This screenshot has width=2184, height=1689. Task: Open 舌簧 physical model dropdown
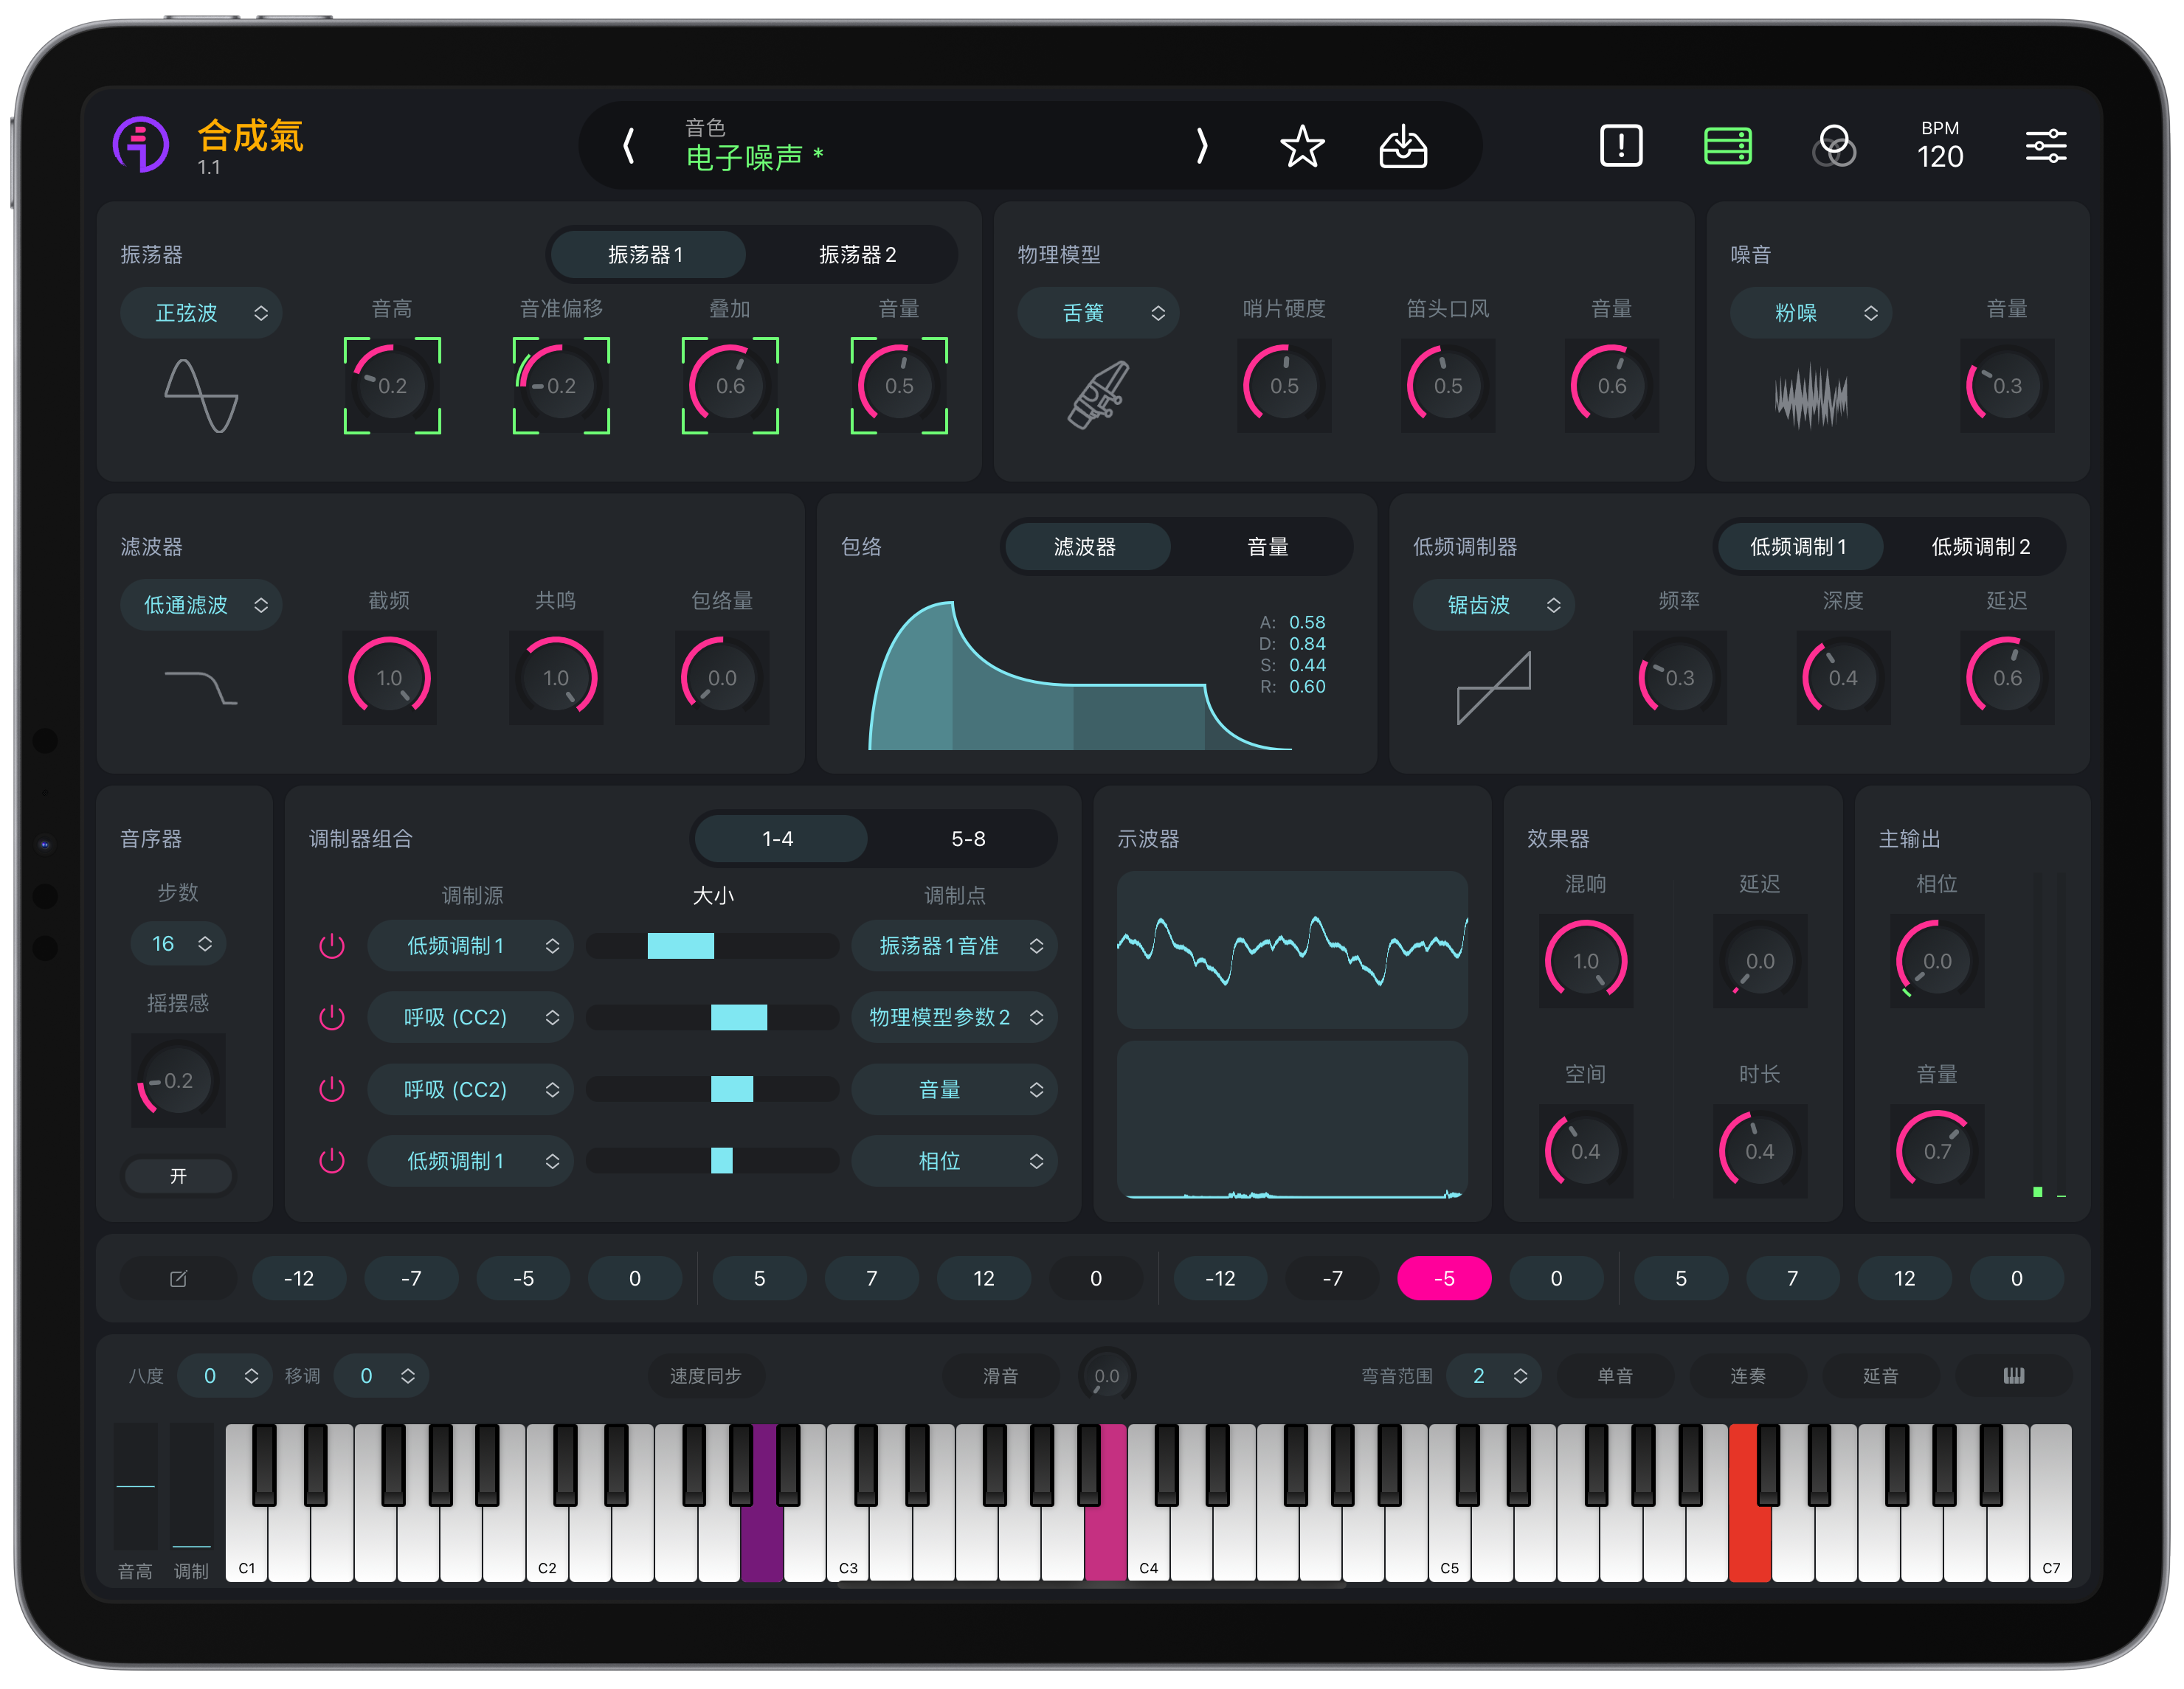coord(1098,313)
